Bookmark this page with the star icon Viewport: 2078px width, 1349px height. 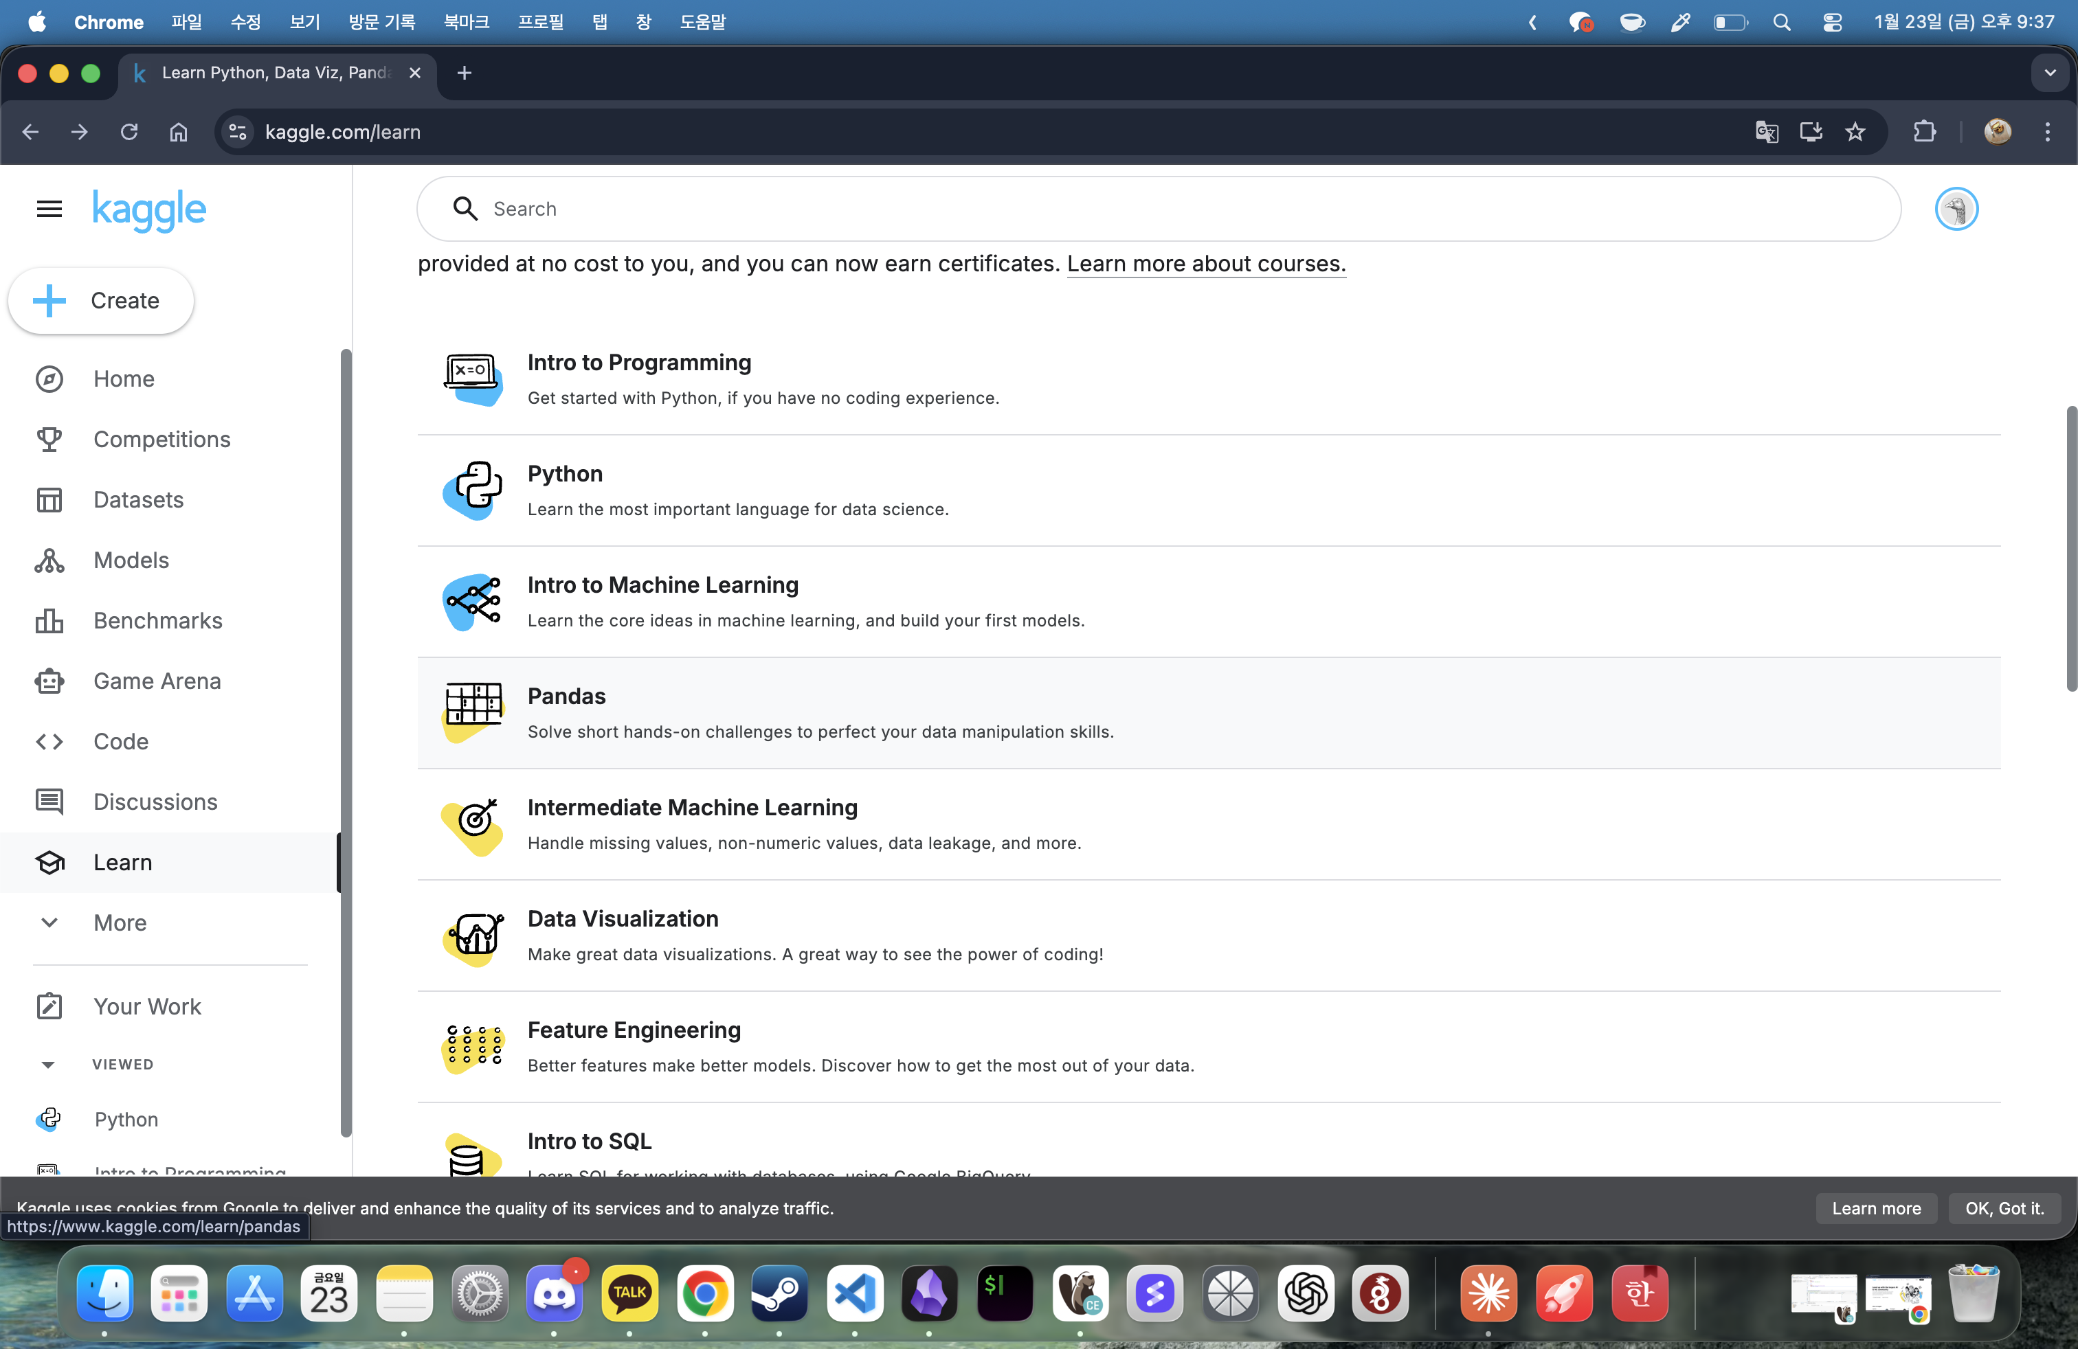click(1855, 132)
